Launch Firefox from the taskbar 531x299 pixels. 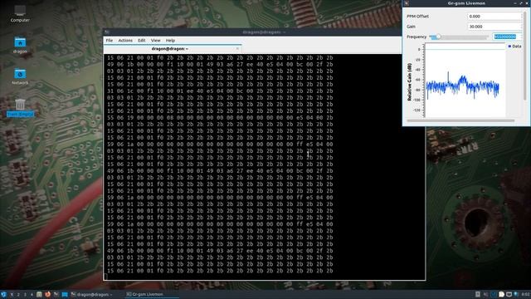48,294
